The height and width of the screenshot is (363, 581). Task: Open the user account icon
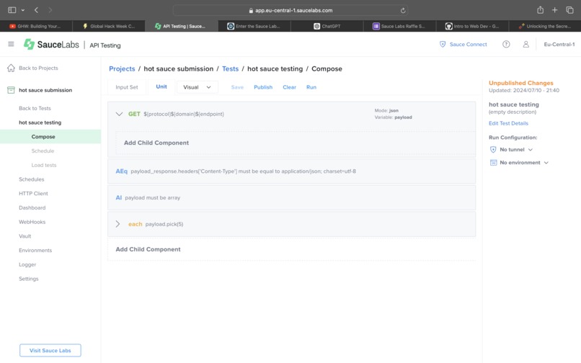point(525,44)
